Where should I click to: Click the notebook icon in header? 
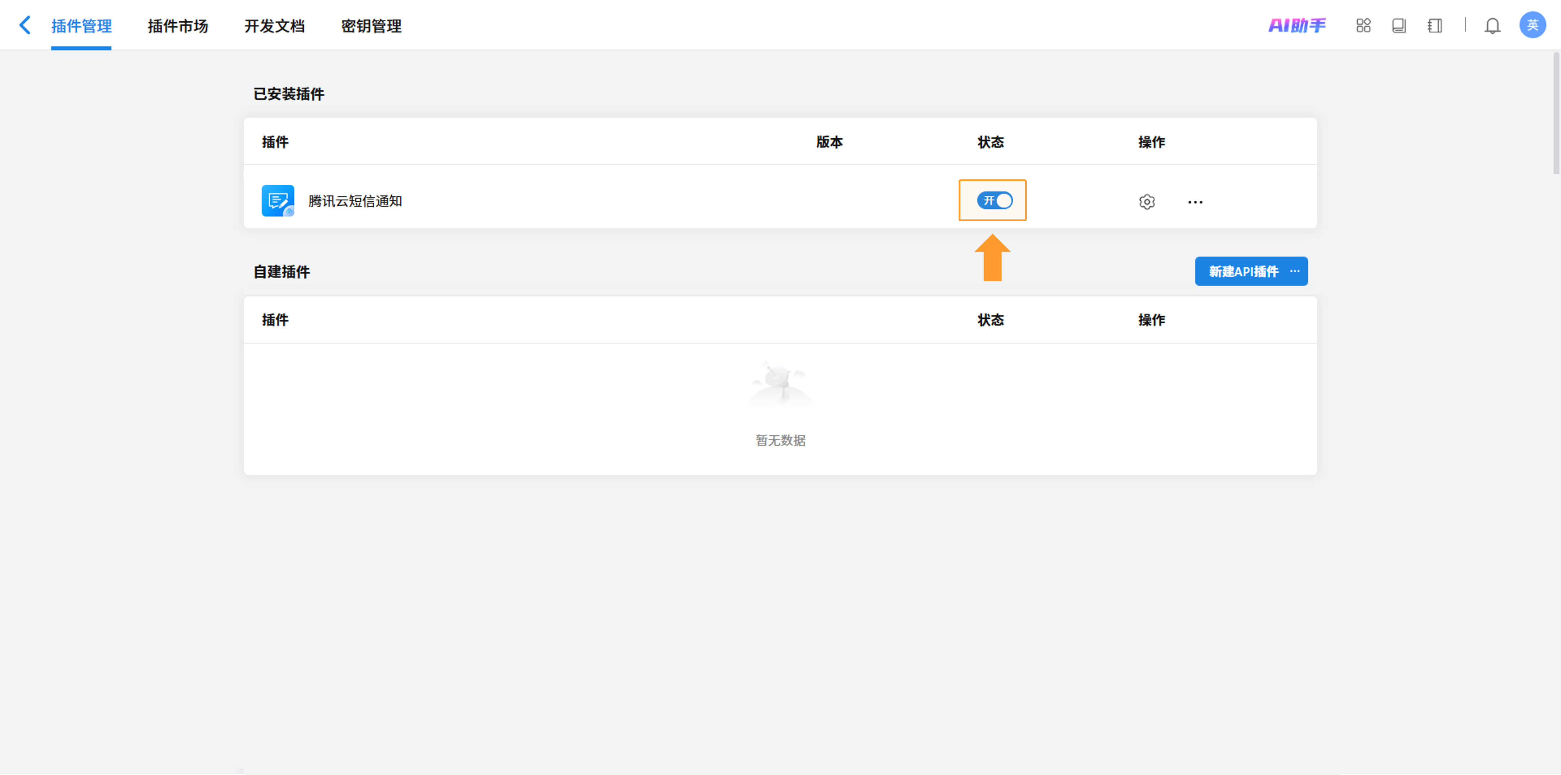pyautogui.click(x=1434, y=26)
